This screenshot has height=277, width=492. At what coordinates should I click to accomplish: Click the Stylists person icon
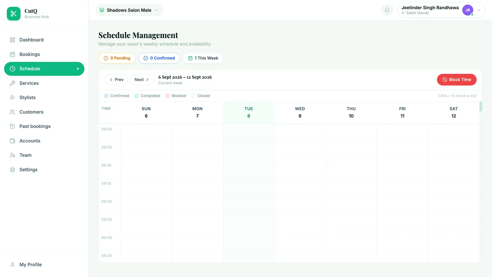(x=13, y=98)
